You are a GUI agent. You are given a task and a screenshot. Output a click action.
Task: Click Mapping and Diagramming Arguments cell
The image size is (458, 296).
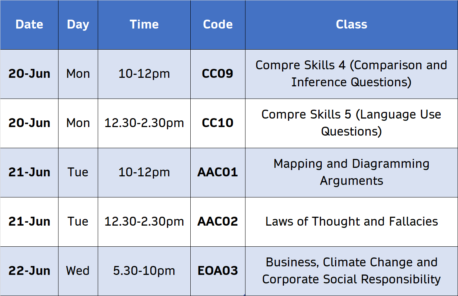coord(351,173)
